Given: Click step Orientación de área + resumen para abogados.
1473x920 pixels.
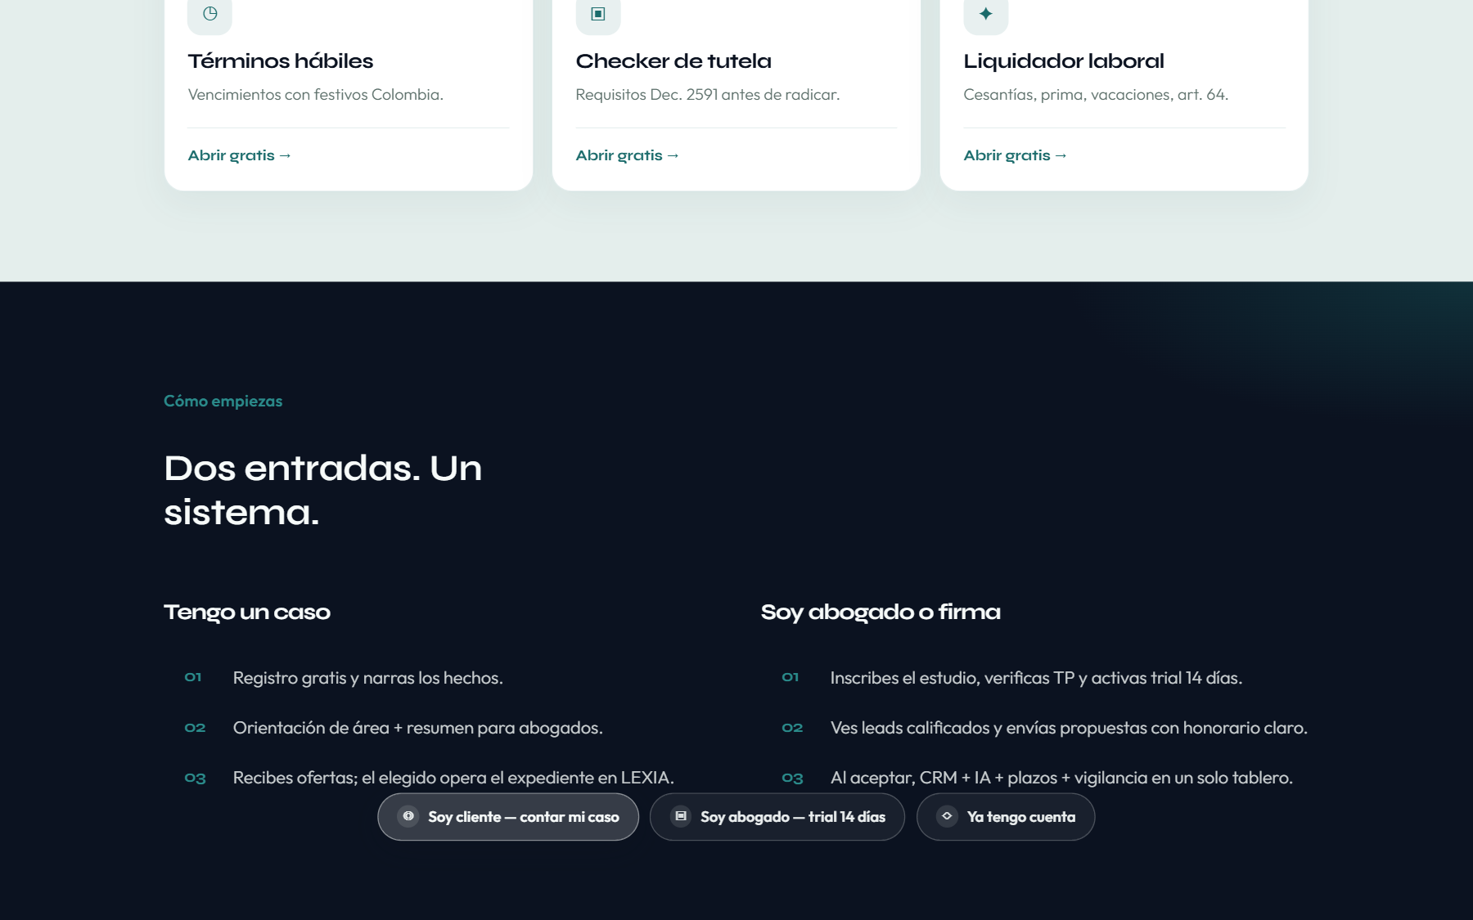Looking at the screenshot, I should coord(418,728).
